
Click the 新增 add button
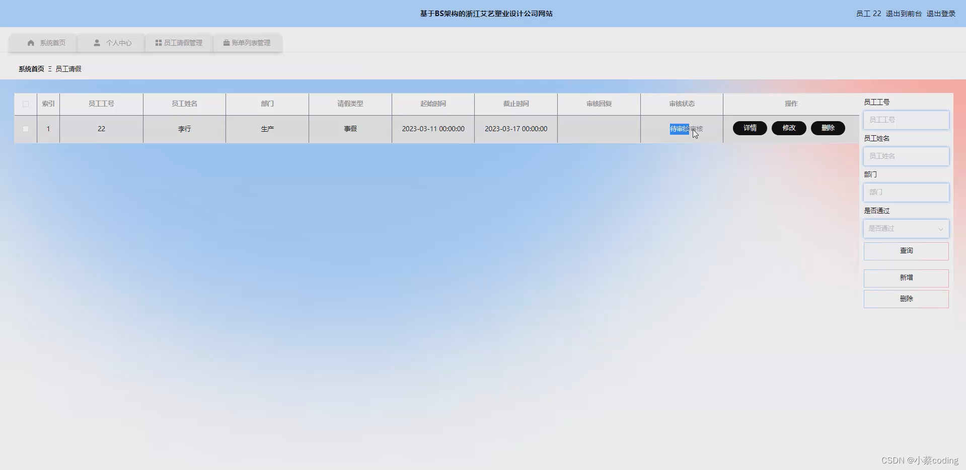(906, 278)
